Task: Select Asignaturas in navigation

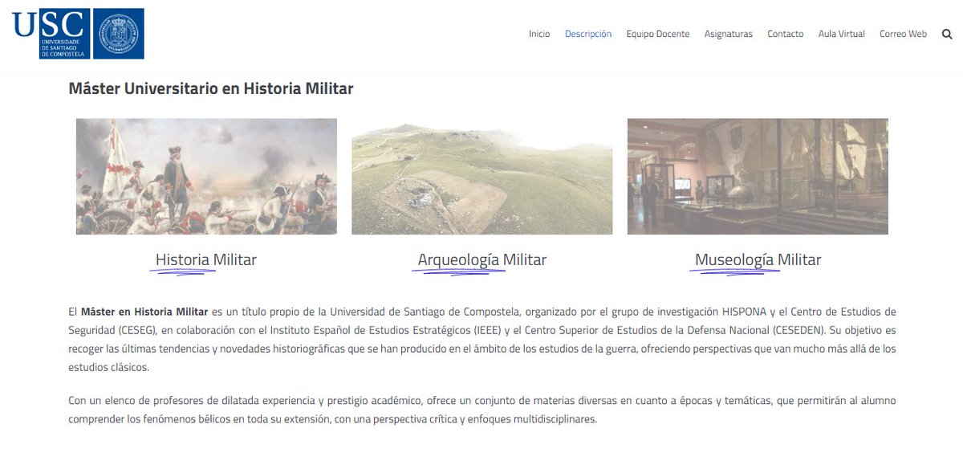Action: [x=729, y=35]
